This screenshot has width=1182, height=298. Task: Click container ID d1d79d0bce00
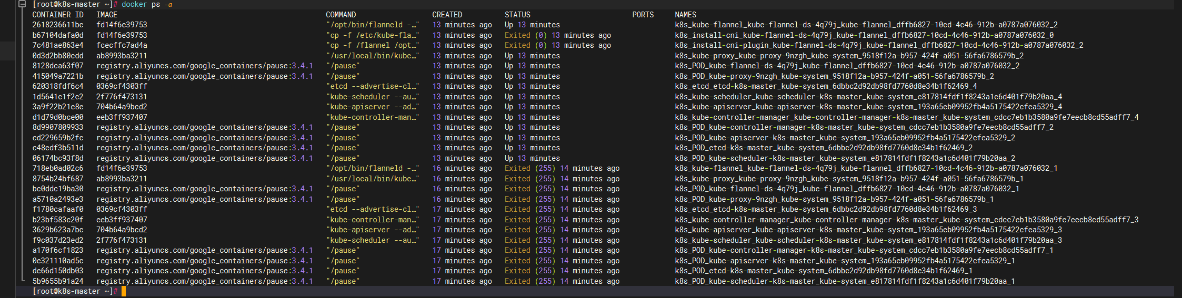58,117
